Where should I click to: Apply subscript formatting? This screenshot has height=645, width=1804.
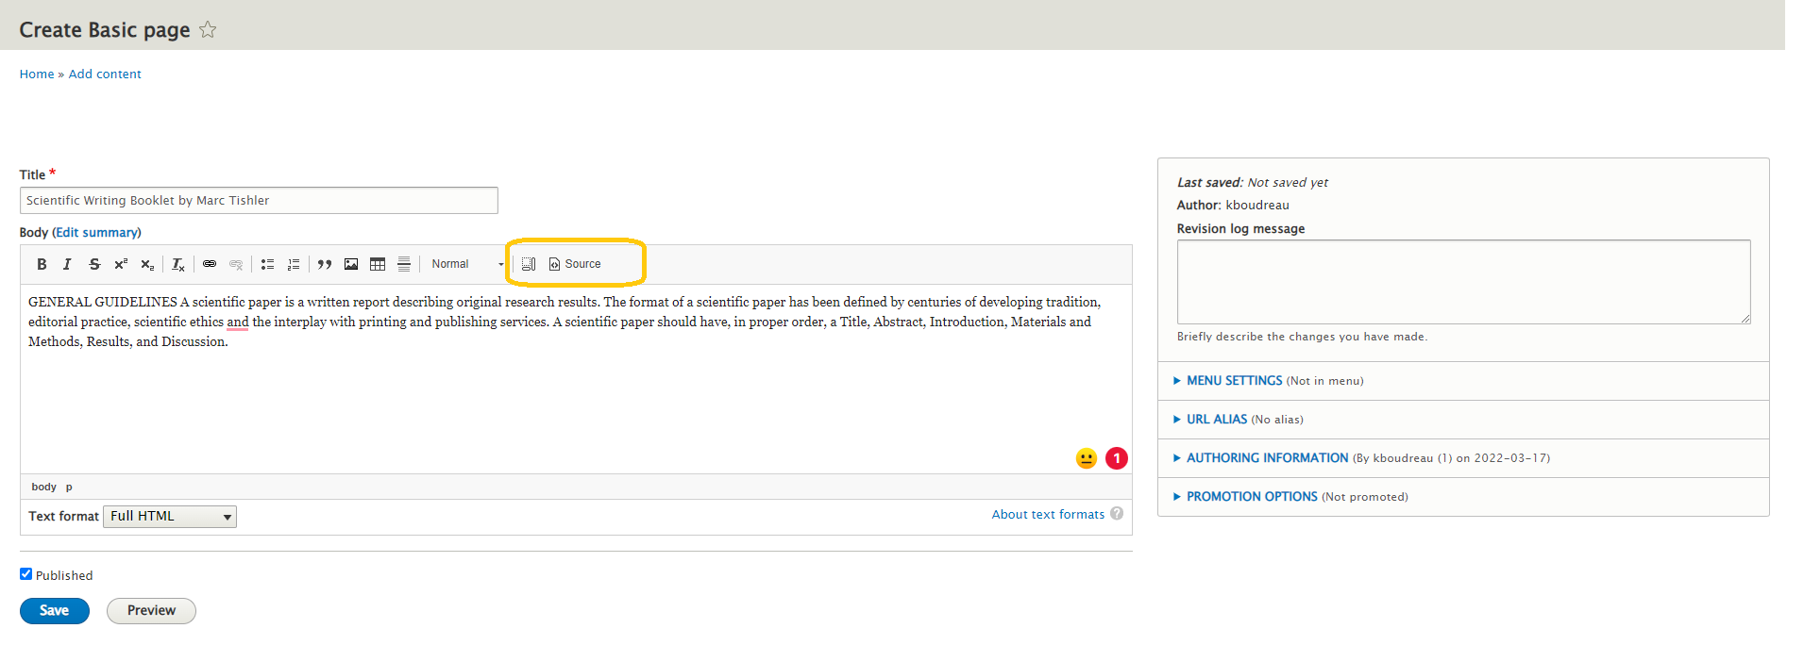tap(147, 264)
